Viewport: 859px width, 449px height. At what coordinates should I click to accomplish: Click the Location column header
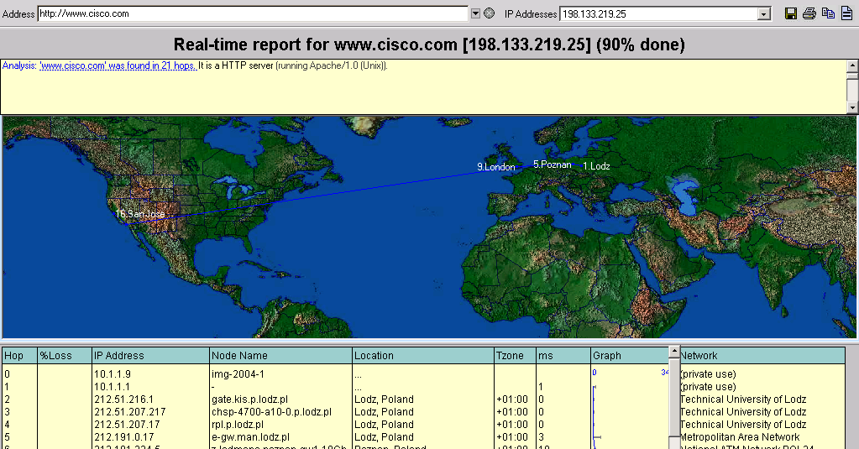coord(423,355)
